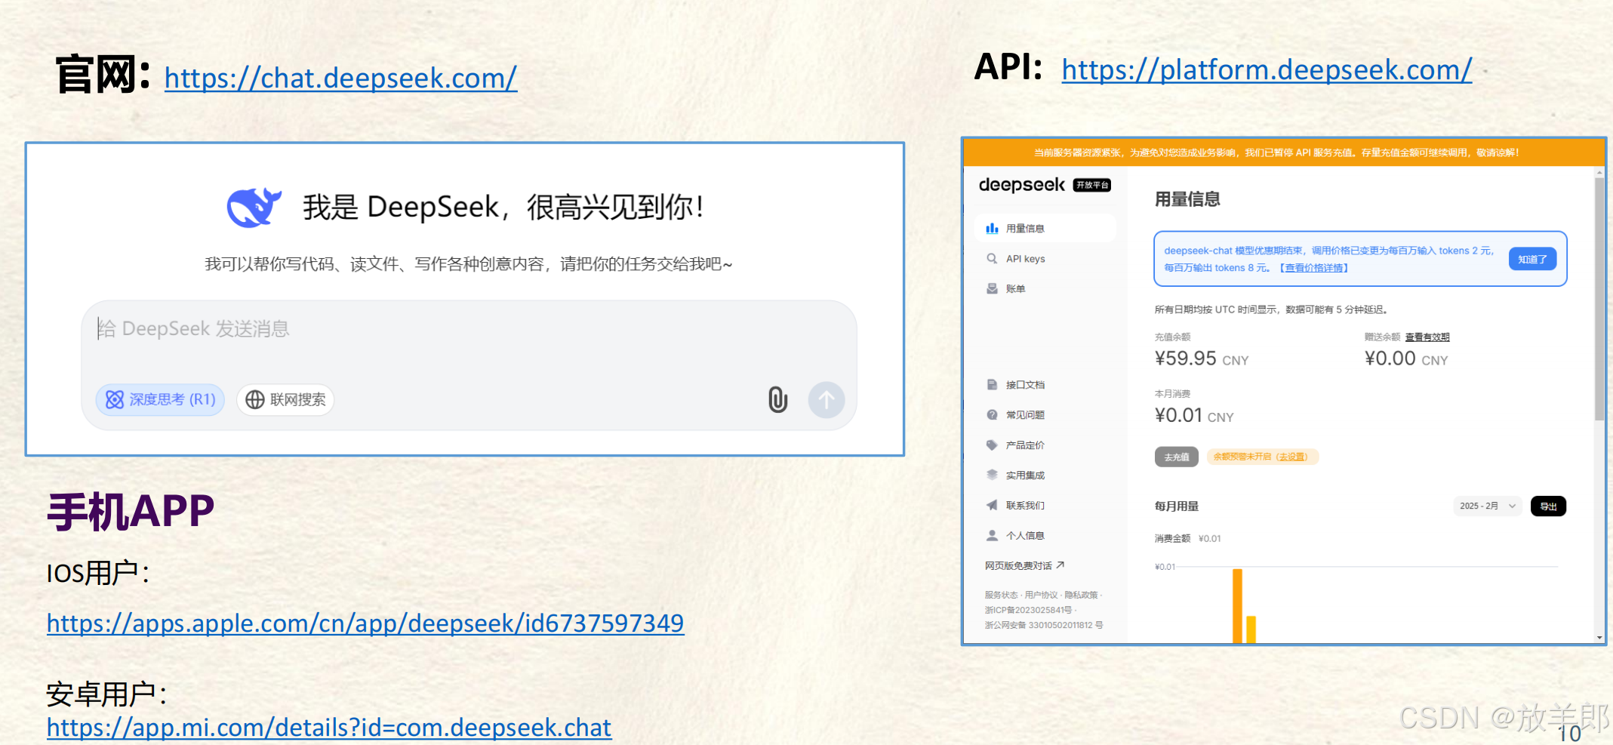Viewport: 1613px width, 745px height.
Task: Click the external arrow icon after 网页版免费对话
Action: tap(1060, 565)
